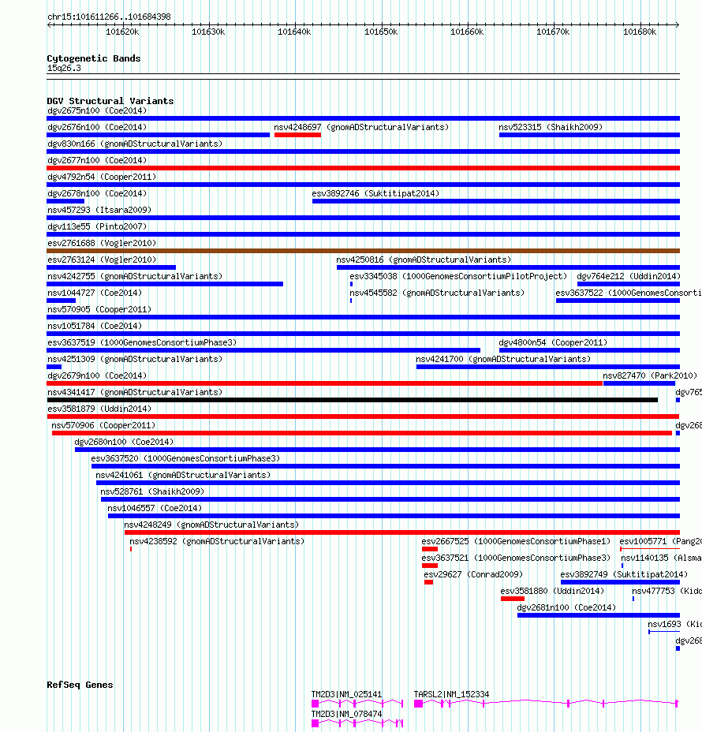Select nsv528761 (Shaikh2009) variant
Viewport: 702px width, 732px height.
pyautogui.click(x=152, y=491)
